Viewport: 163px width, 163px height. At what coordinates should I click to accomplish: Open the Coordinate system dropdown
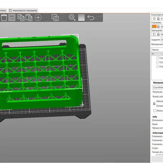click(x=158, y=87)
